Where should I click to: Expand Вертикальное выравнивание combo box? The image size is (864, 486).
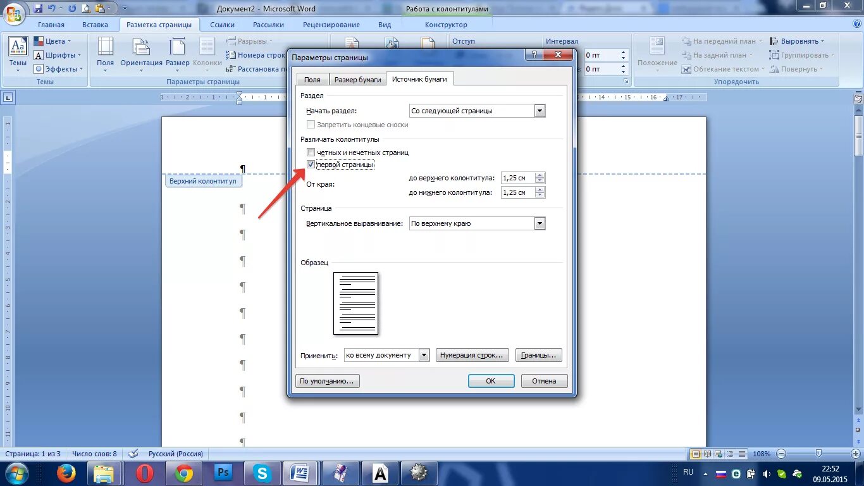540,223
